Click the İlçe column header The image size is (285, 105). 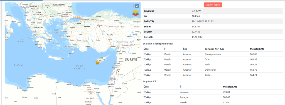point(185,49)
